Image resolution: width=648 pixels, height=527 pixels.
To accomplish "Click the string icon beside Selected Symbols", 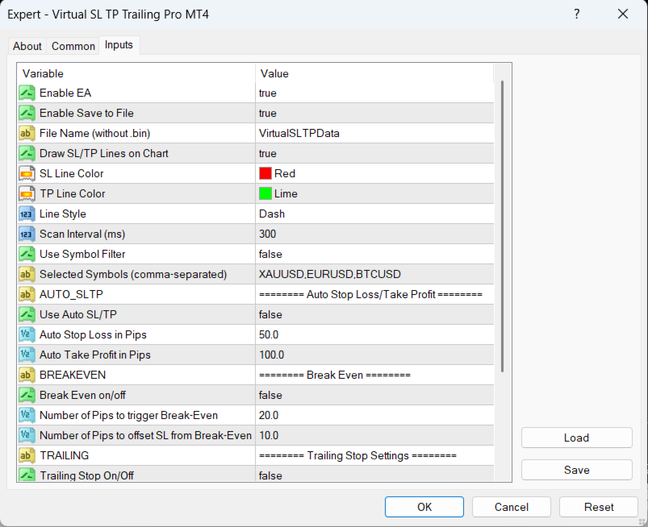I will pos(27,275).
